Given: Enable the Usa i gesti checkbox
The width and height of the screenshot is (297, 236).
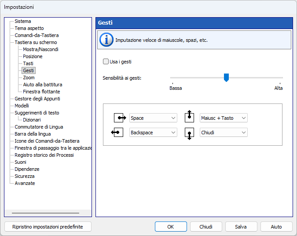Looking at the screenshot, I should click(106, 62).
